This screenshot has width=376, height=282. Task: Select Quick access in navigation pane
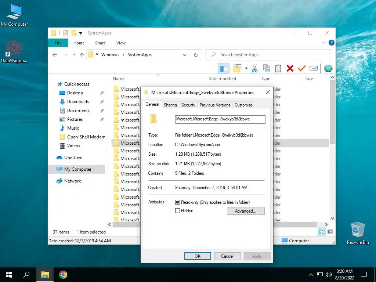76,84
